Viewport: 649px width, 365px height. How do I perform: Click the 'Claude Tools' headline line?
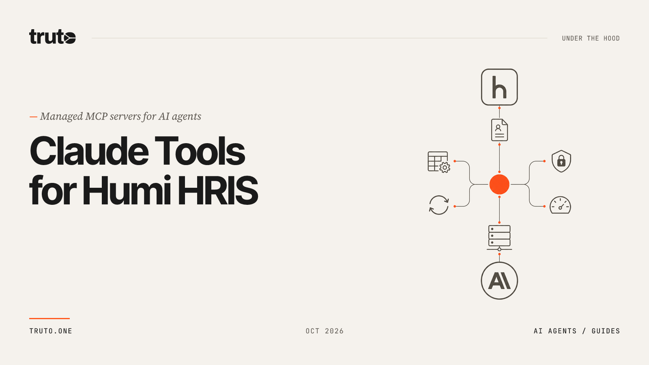tap(138, 151)
